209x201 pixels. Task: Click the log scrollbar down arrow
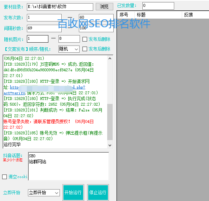pyautogui.click(x=110, y=145)
